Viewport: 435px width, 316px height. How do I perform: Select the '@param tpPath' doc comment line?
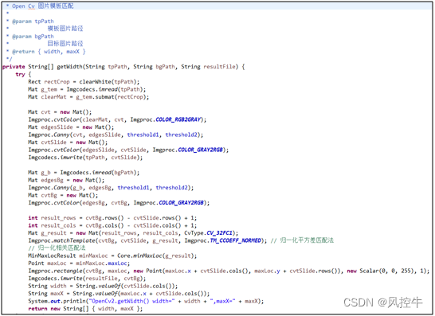30,21
